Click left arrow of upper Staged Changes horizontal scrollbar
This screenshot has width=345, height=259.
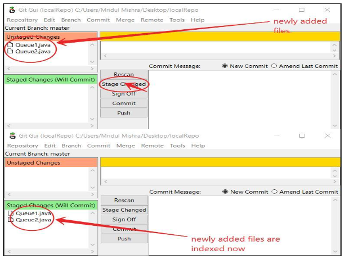pyautogui.click(x=9, y=126)
